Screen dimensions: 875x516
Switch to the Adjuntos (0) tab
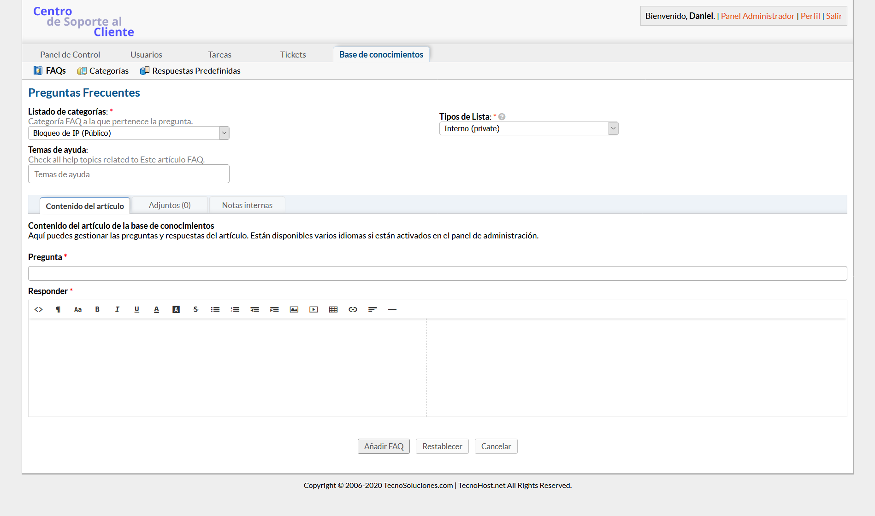coord(170,205)
